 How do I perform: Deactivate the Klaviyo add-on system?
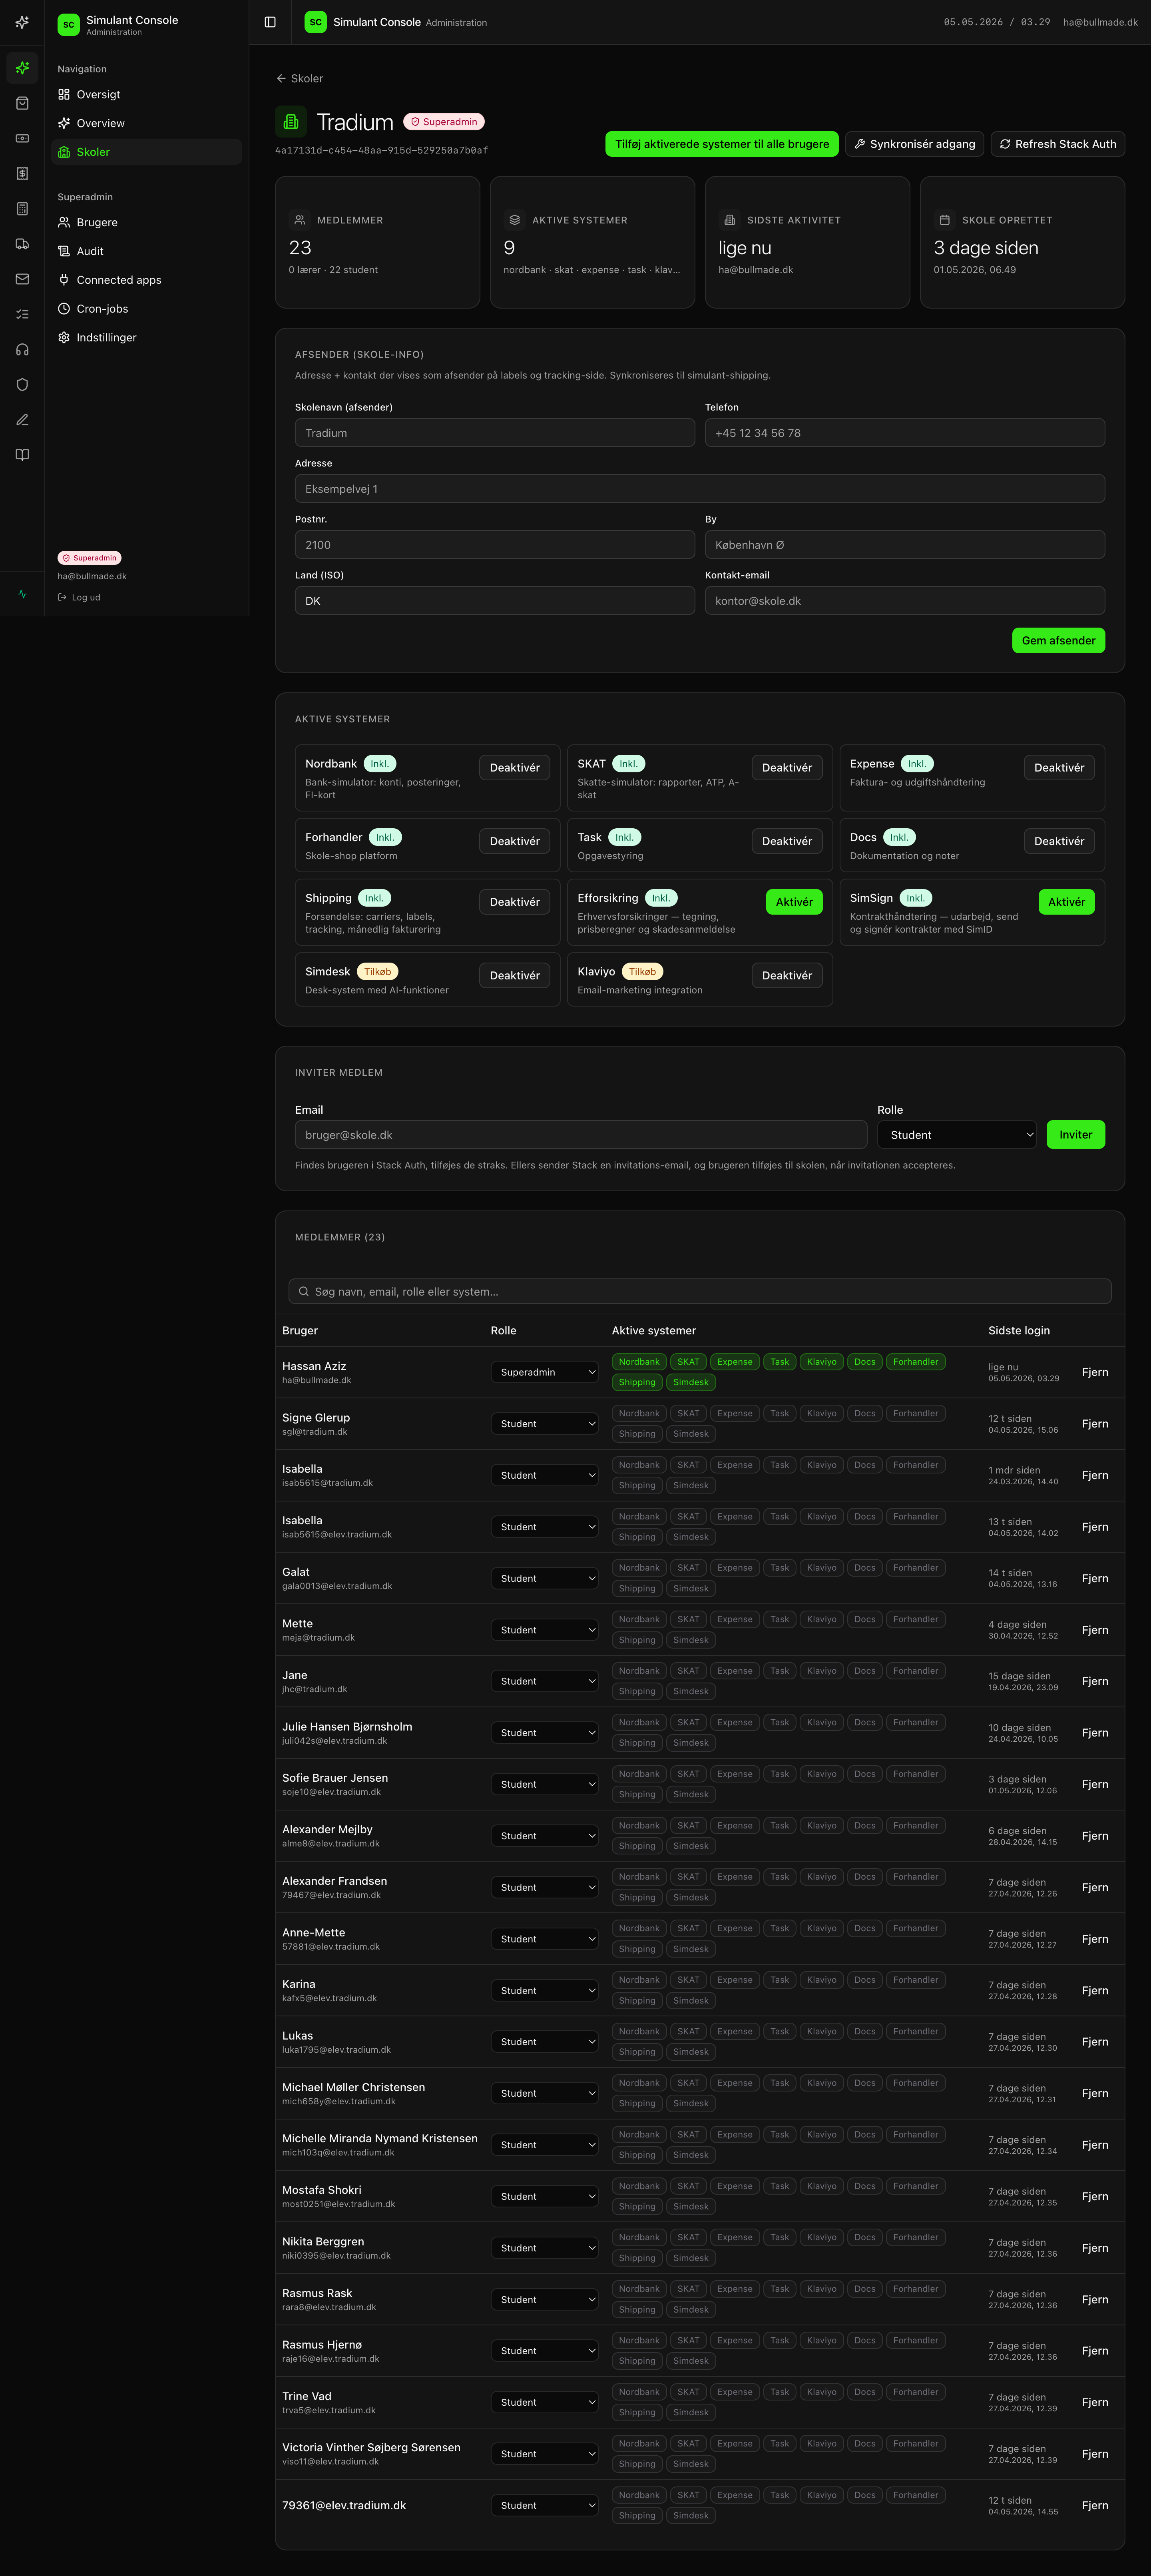coord(787,975)
